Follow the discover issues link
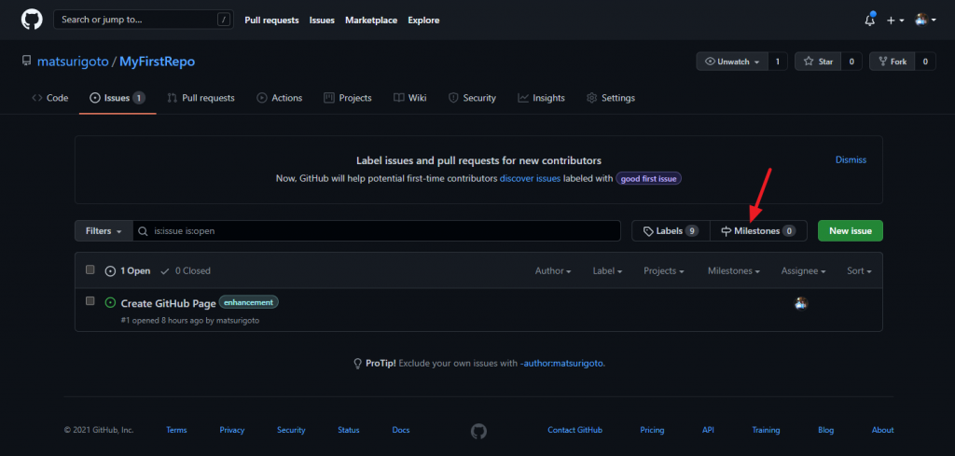 tap(530, 179)
